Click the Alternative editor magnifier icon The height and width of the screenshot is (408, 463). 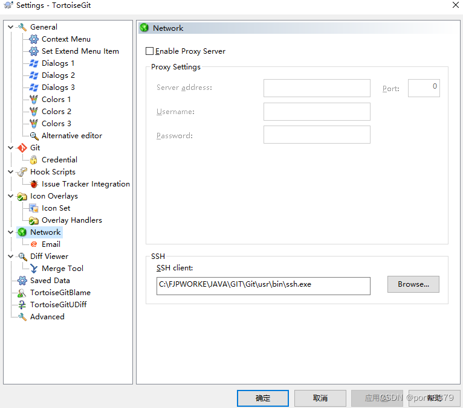pyautogui.click(x=34, y=136)
